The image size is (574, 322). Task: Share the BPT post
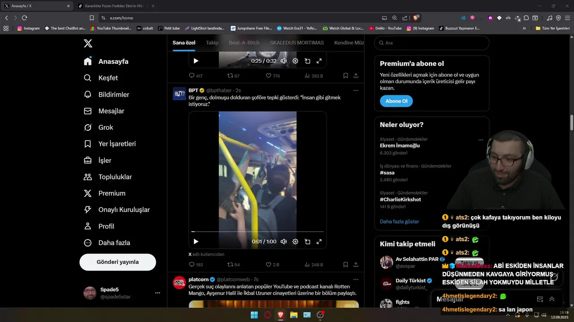tap(356, 265)
